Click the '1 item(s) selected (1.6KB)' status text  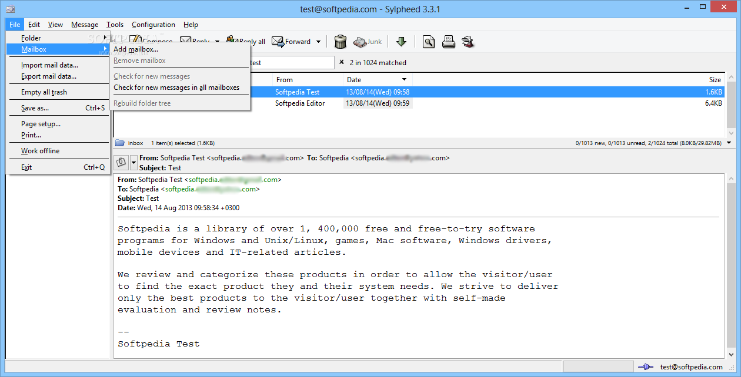183,143
